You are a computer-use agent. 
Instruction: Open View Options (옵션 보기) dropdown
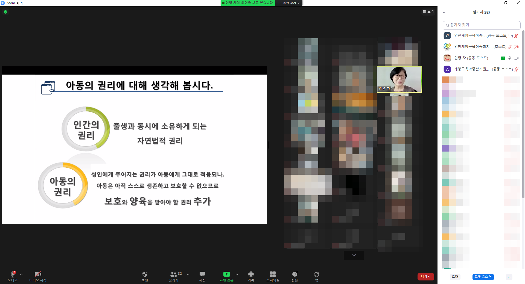(x=291, y=3)
